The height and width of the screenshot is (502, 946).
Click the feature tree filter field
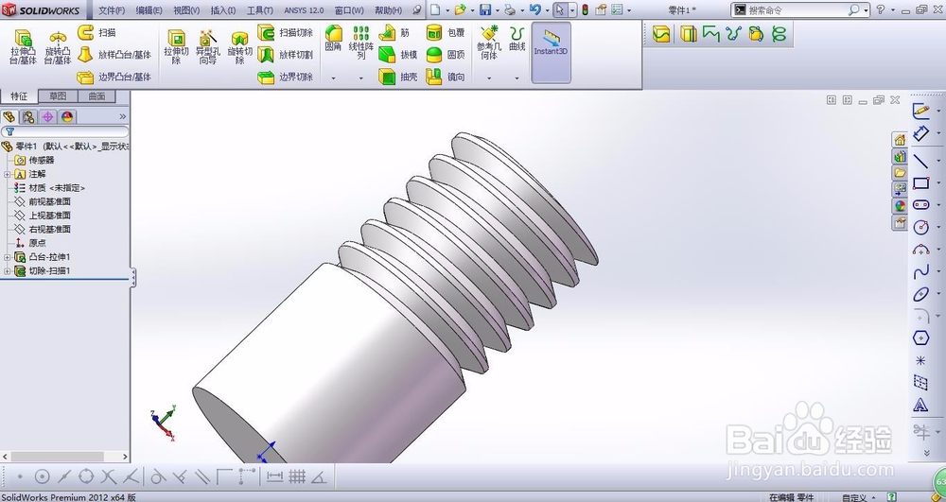point(65,131)
